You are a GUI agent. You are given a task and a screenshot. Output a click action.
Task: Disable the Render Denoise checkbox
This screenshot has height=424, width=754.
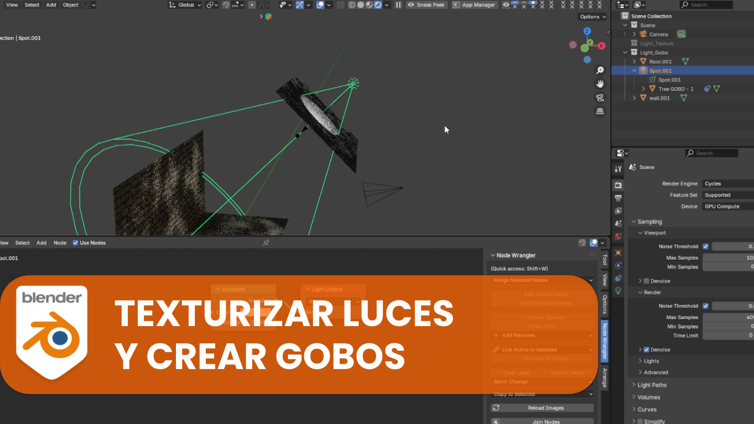click(646, 350)
